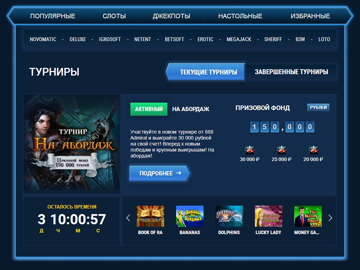
Task: Click the 25 000 ₽ prize medal icon
Action: click(x=282, y=150)
